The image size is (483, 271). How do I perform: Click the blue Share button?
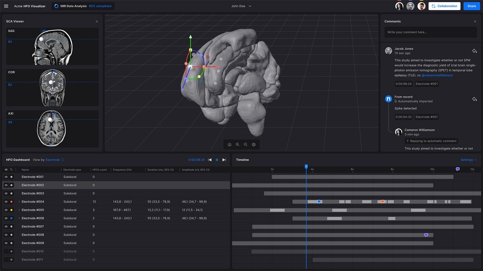(471, 6)
